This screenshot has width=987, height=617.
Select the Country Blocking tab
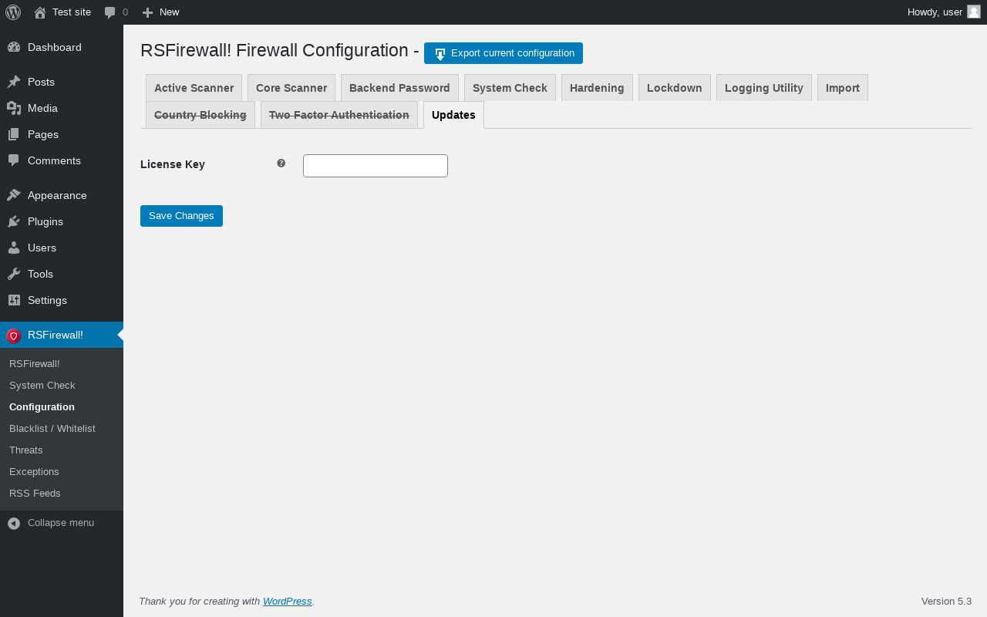click(x=200, y=115)
